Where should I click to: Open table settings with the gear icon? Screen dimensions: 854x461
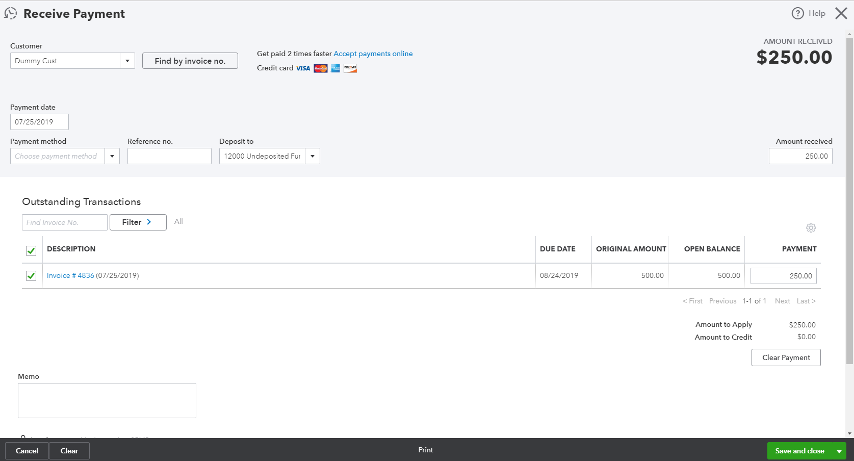tap(811, 228)
